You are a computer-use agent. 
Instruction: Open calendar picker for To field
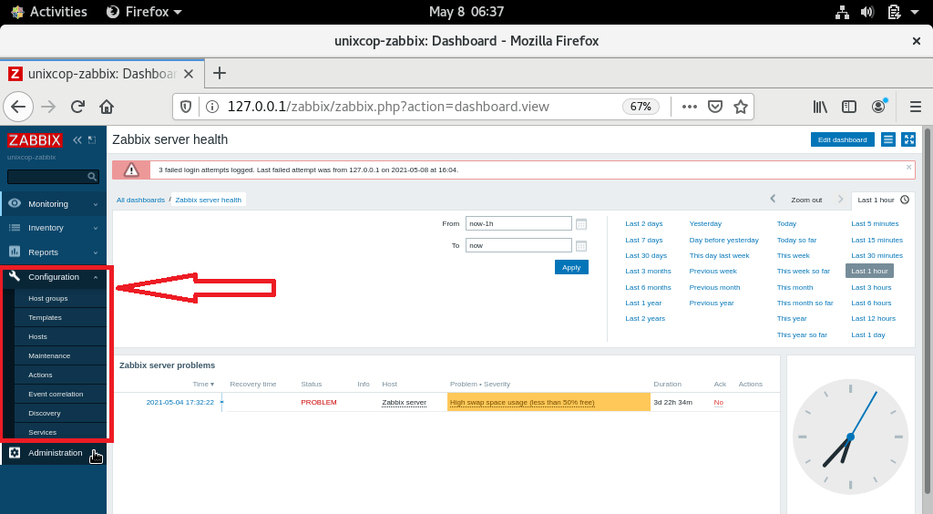581,246
